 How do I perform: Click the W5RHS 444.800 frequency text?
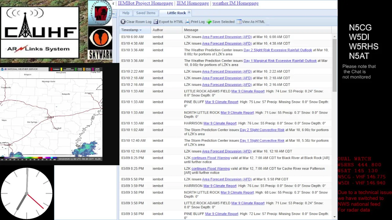coord(359,165)
